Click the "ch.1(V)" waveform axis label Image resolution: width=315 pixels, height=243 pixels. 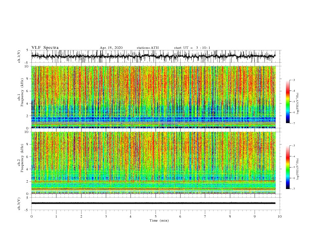[19, 56]
